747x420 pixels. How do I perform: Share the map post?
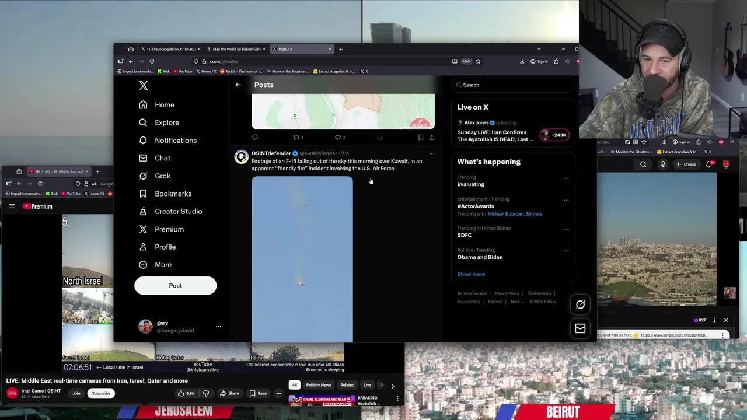pos(432,138)
